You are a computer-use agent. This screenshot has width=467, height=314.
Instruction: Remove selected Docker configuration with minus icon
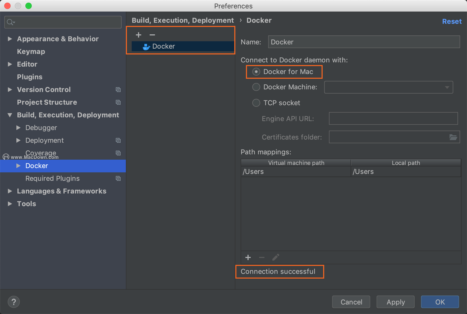pyautogui.click(x=152, y=35)
